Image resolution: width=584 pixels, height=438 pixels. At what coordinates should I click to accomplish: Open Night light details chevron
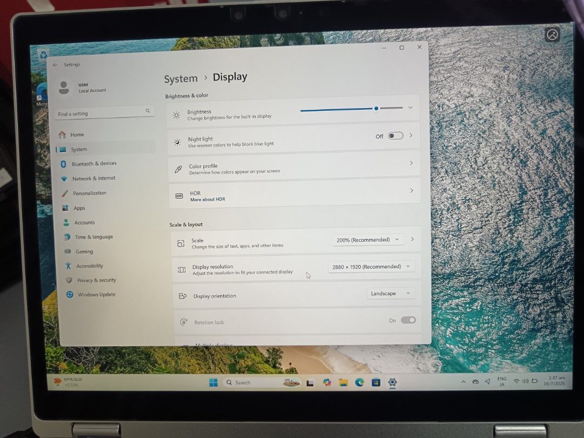pos(411,135)
